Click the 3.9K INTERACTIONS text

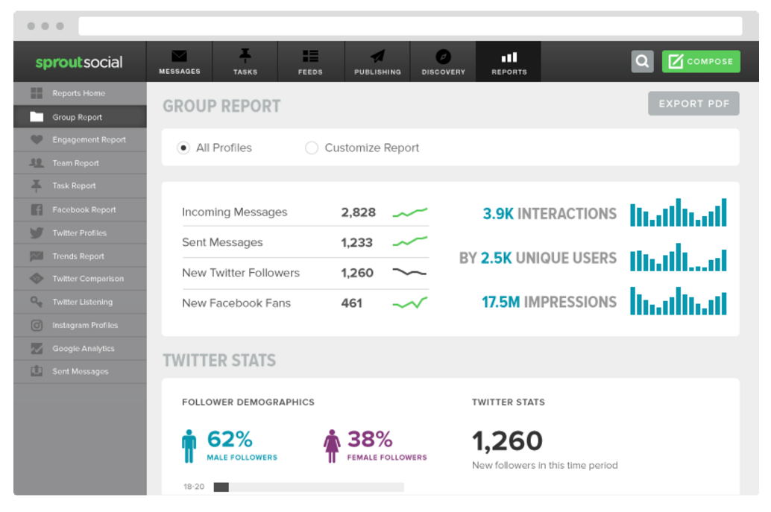[550, 214]
